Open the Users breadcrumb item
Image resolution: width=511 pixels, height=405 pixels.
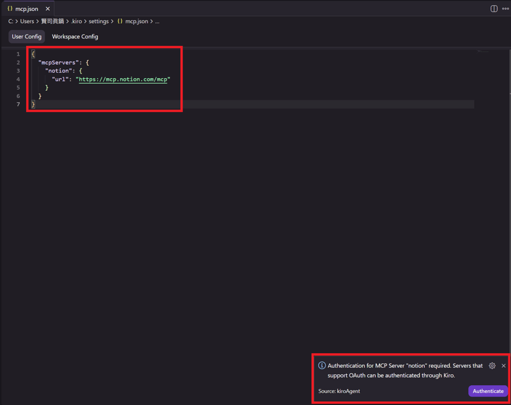[27, 21]
